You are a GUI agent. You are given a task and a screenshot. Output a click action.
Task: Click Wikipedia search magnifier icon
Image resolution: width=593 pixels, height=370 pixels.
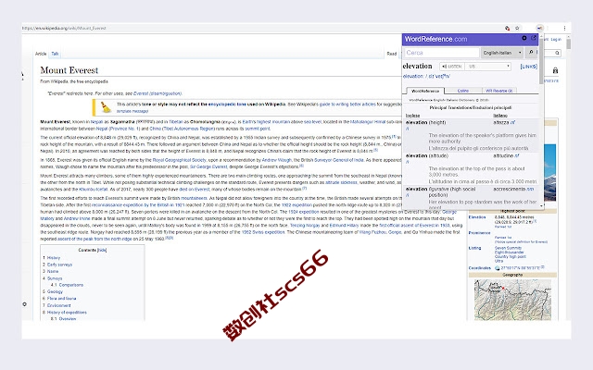pyautogui.click(x=557, y=54)
